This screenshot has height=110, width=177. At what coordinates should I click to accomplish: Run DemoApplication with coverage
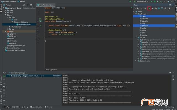158,1
